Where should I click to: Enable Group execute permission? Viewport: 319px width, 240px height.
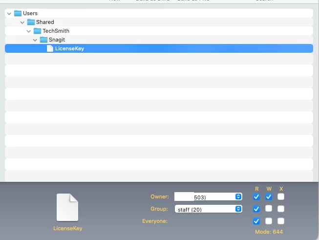tap(281, 209)
